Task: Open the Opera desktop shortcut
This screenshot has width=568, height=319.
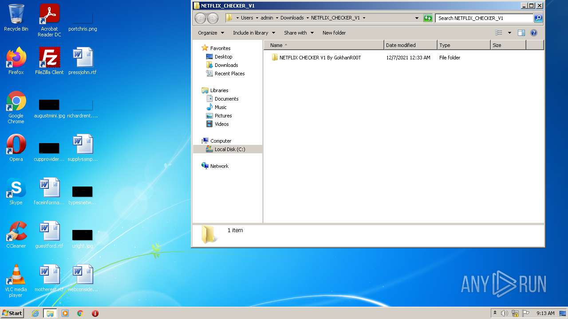Action: [x=16, y=148]
